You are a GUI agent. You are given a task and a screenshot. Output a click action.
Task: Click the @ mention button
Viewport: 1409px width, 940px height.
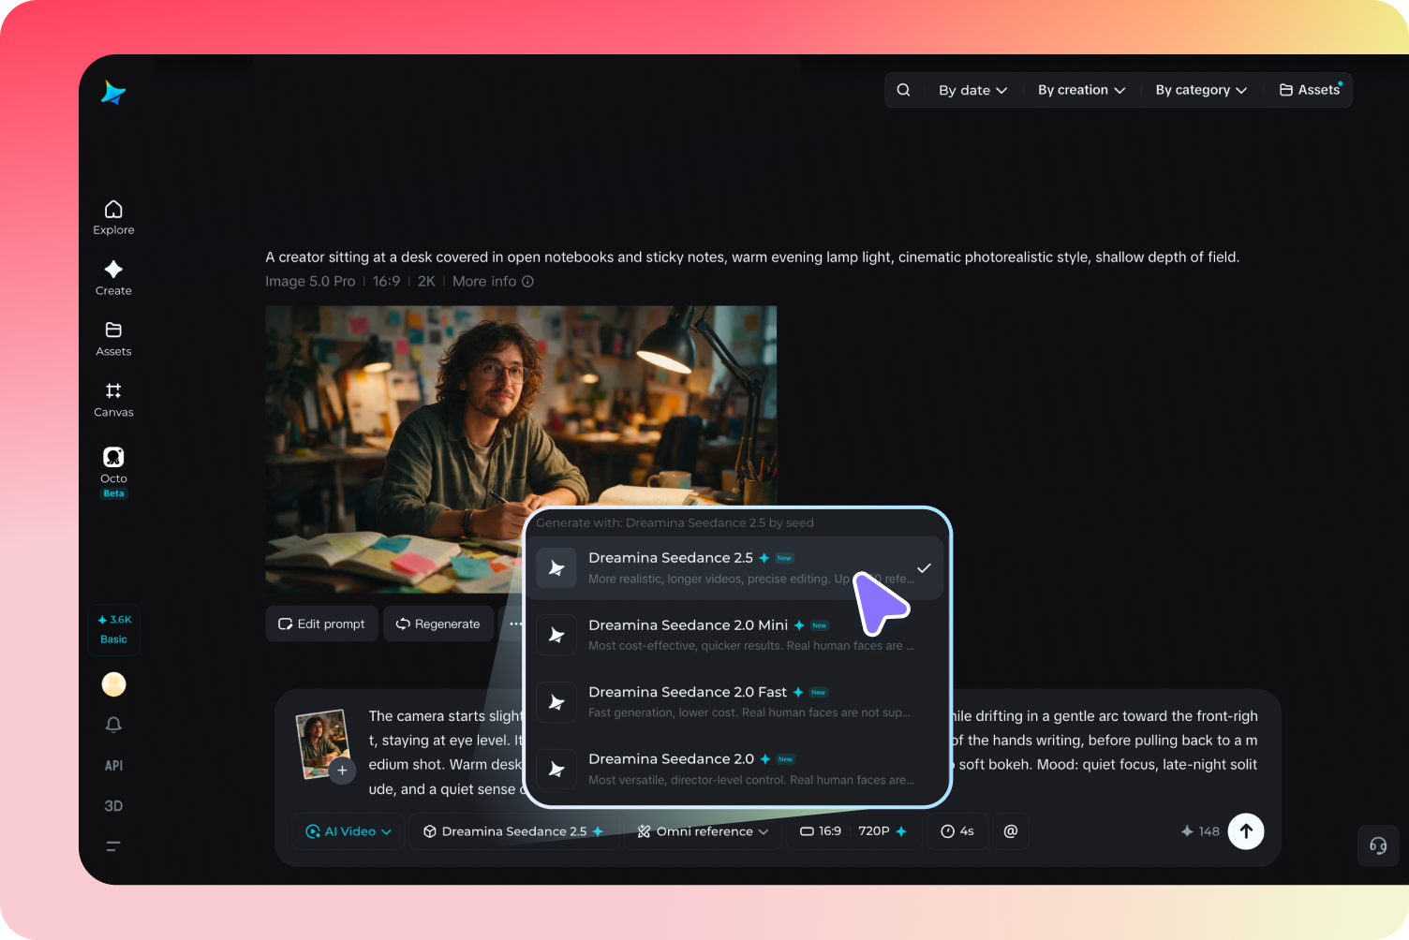tap(1011, 831)
